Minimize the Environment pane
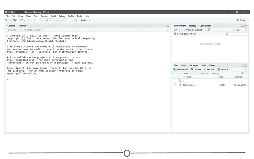The image size is (254, 159). (x=242, y=26)
